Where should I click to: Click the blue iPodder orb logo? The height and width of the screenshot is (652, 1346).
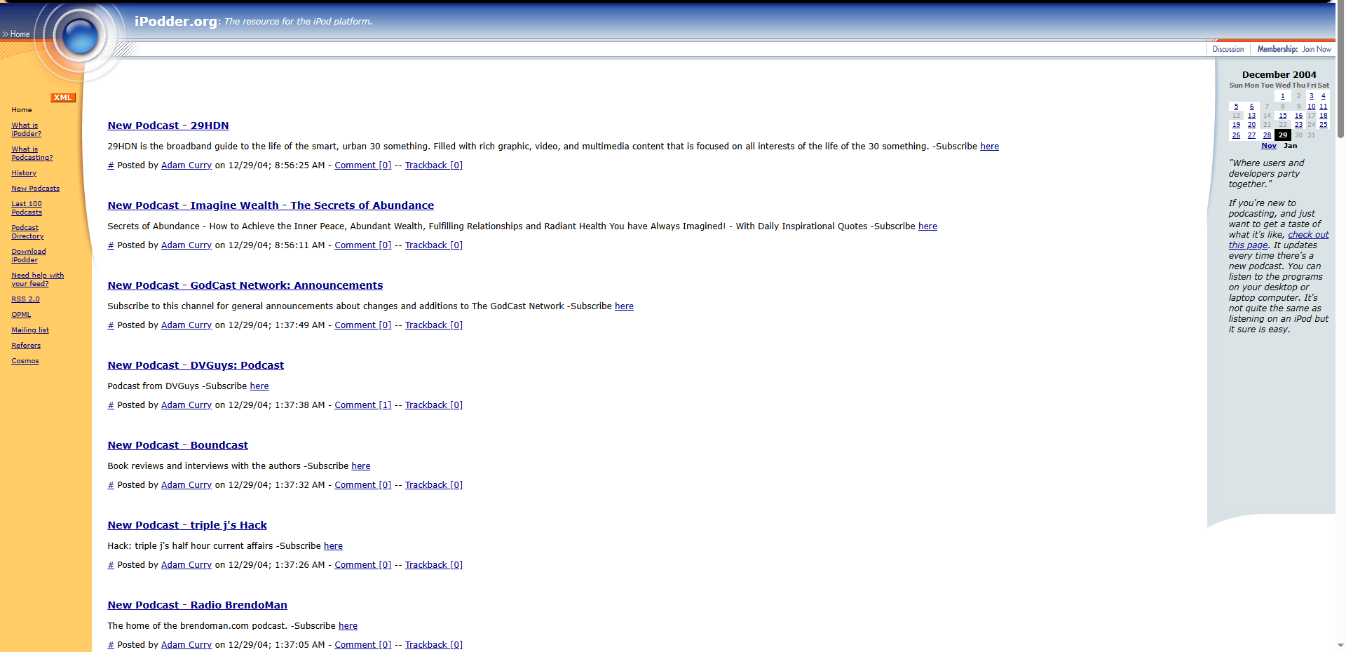[x=79, y=36]
